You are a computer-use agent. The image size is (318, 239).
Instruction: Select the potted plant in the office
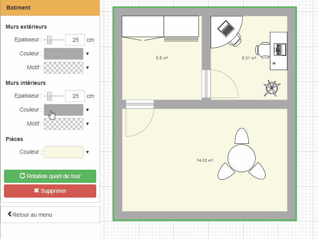point(272,88)
